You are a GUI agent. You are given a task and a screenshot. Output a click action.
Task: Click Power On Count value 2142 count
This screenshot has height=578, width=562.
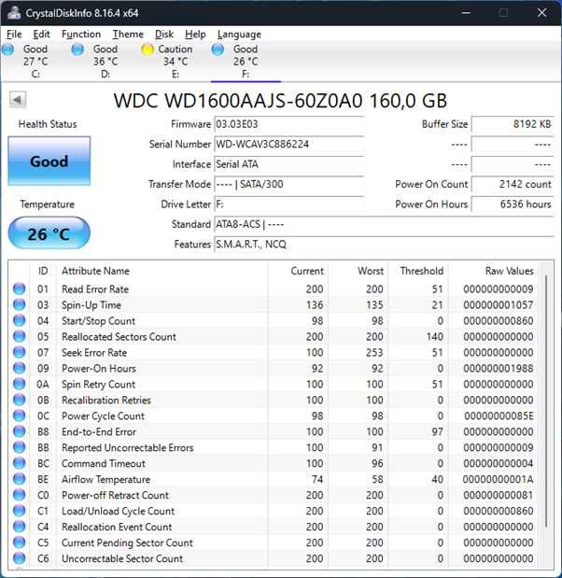tap(513, 184)
